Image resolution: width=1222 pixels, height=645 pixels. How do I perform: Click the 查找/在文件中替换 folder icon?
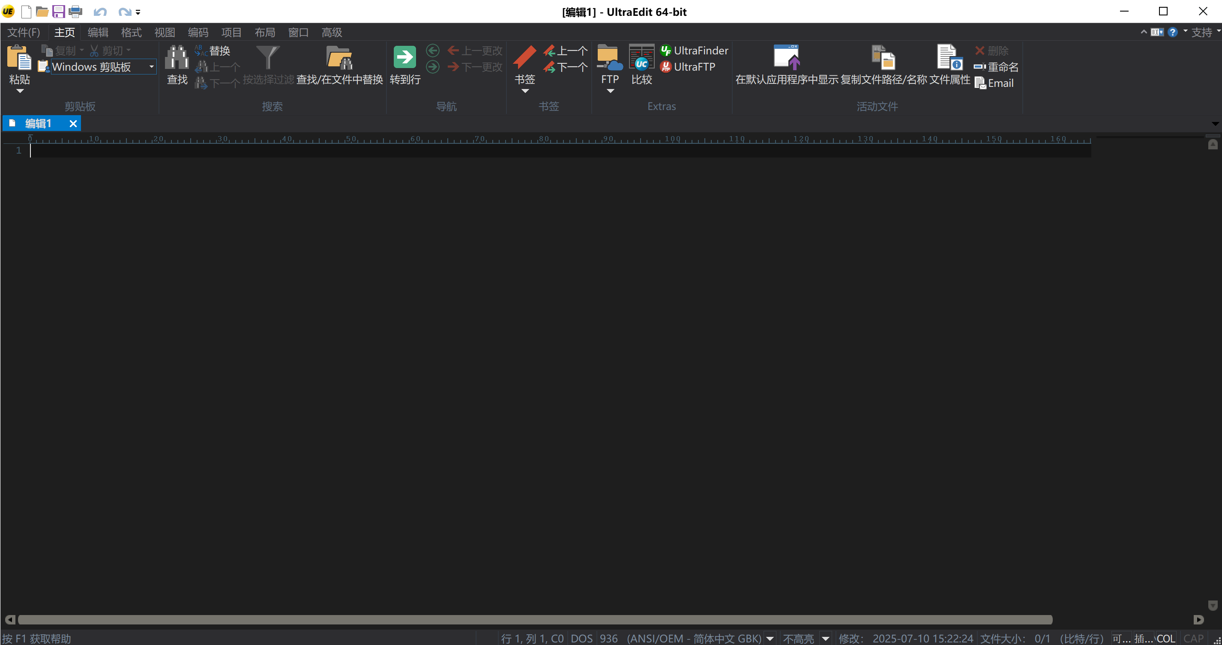click(x=339, y=57)
